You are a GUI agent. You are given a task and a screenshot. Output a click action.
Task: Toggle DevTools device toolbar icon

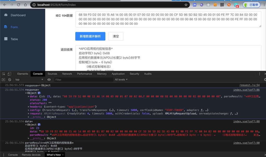pyautogui.click(x=9, y=74)
